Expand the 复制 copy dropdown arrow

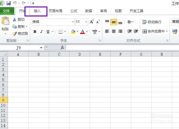tap(27, 27)
